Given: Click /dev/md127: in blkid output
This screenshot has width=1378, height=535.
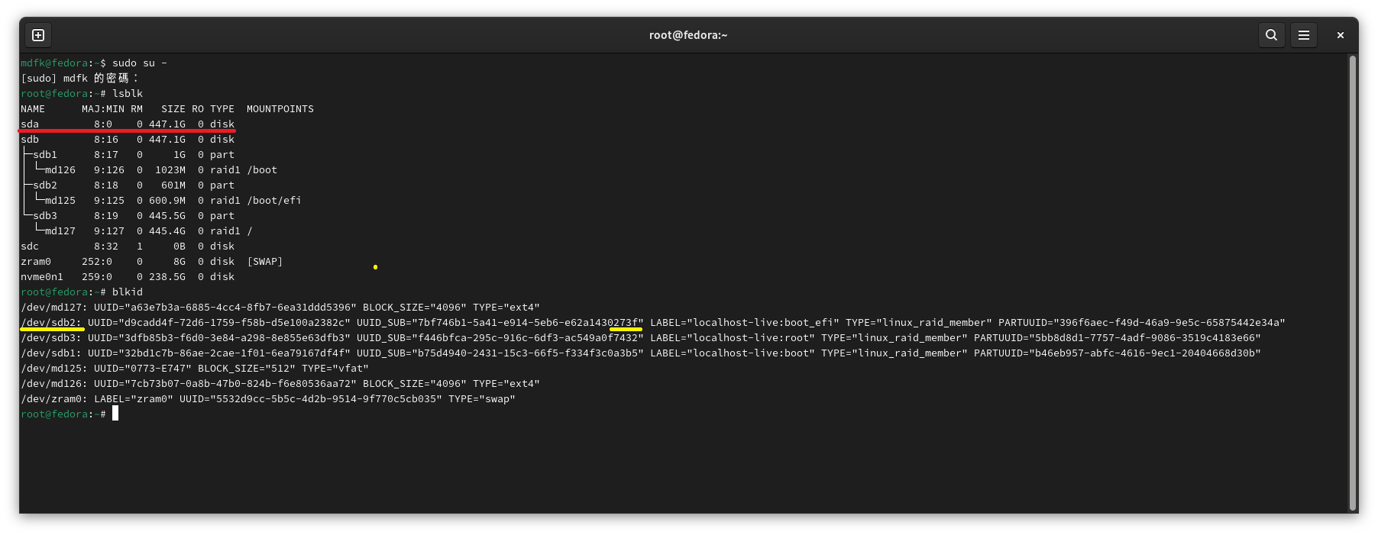Looking at the screenshot, I should coord(54,308).
